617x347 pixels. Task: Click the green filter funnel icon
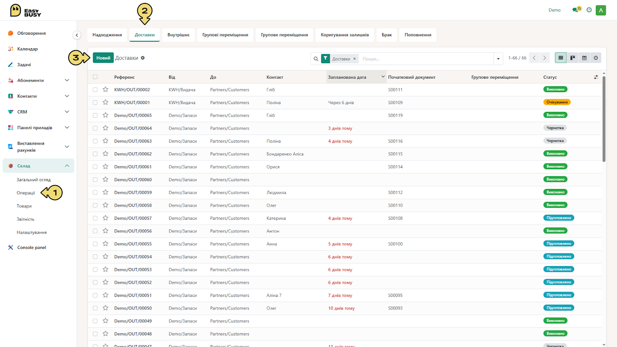click(x=325, y=59)
